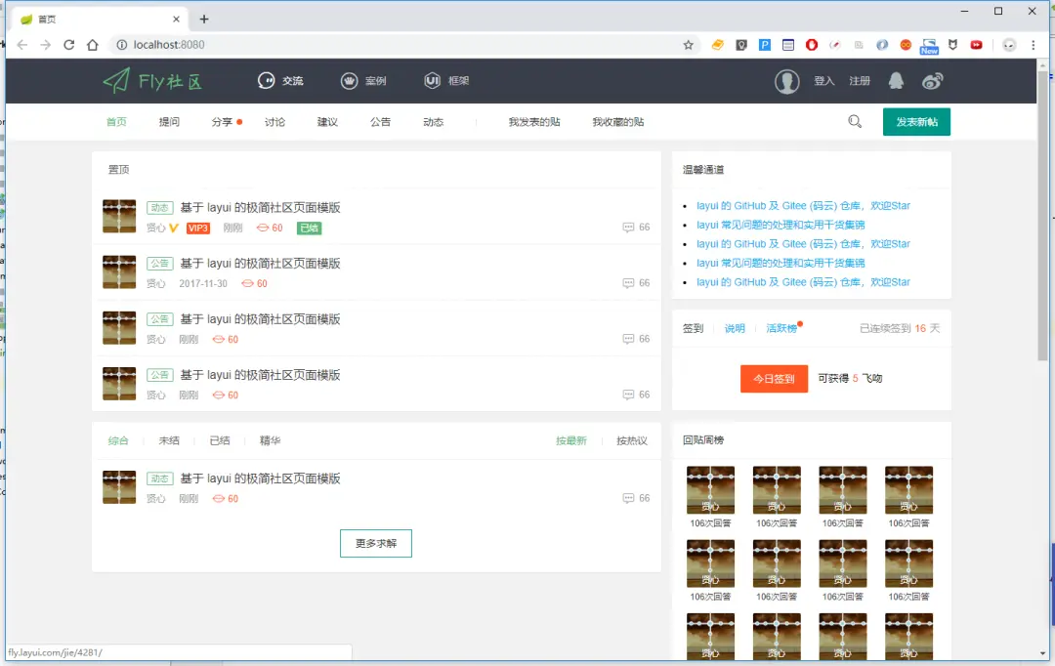Open Chrome three-dot menu
This screenshot has height=666, width=1055.
click(1033, 45)
